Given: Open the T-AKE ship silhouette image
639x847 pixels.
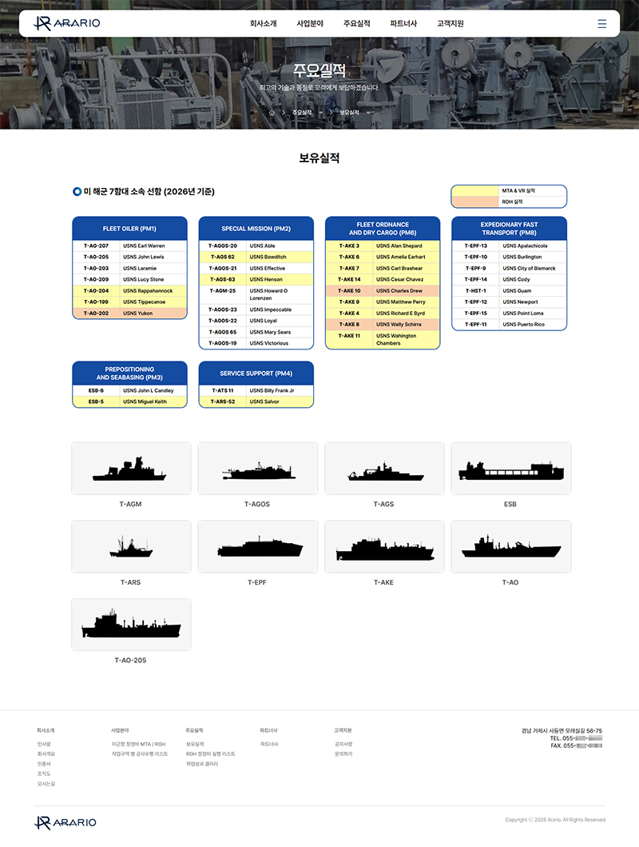Looking at the screenshot, I should click(x=383, y=547).
